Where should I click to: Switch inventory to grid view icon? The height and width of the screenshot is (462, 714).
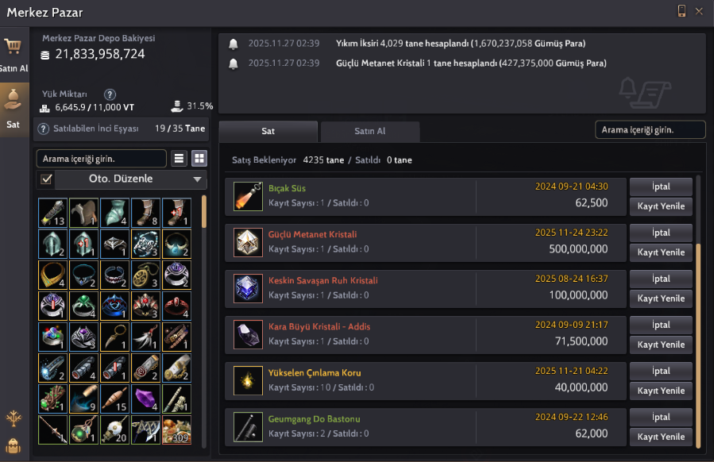[199, 159]
